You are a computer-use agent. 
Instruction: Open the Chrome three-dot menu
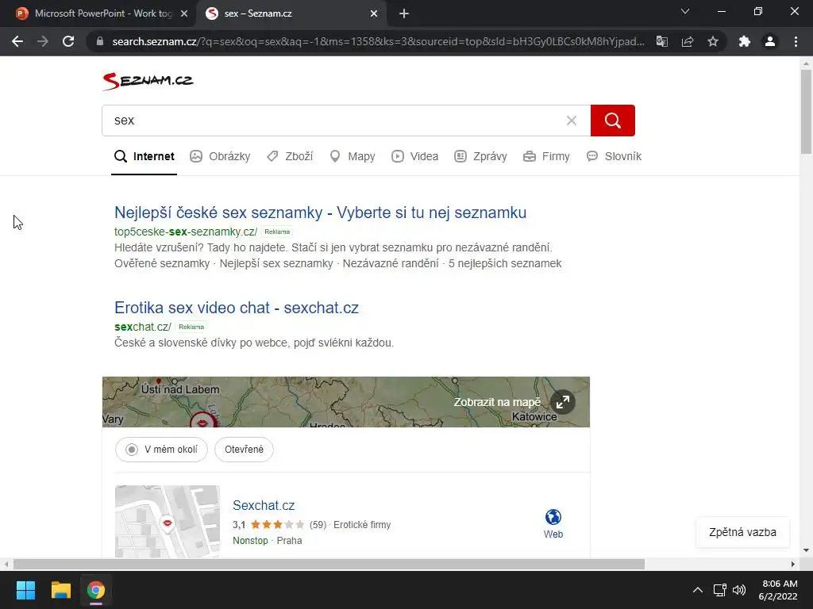point(796,41)
